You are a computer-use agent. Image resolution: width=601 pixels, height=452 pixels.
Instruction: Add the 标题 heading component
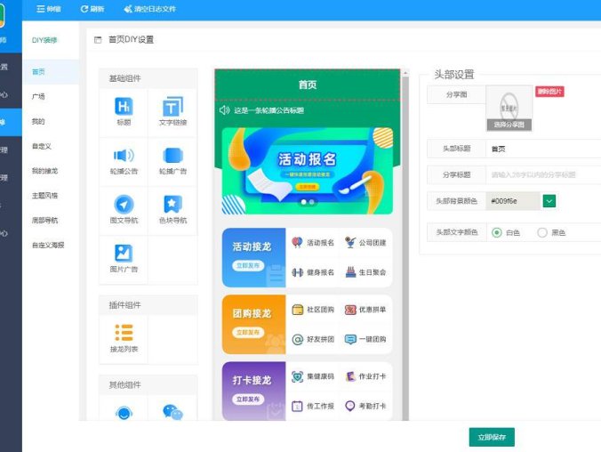tap(124, 112)
